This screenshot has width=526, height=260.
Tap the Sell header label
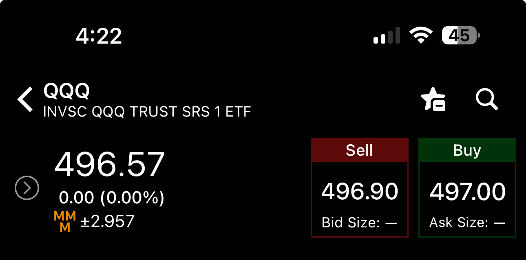[x=359, y=150]
